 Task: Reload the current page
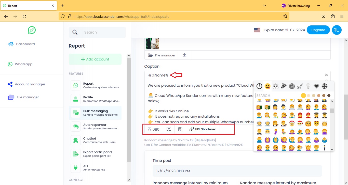click(24, 16)
